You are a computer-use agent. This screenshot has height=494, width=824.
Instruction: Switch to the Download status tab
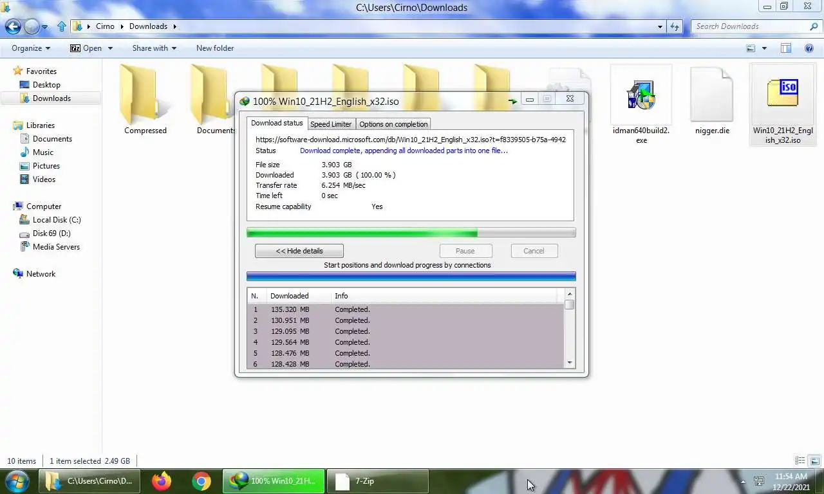point(277,123)
